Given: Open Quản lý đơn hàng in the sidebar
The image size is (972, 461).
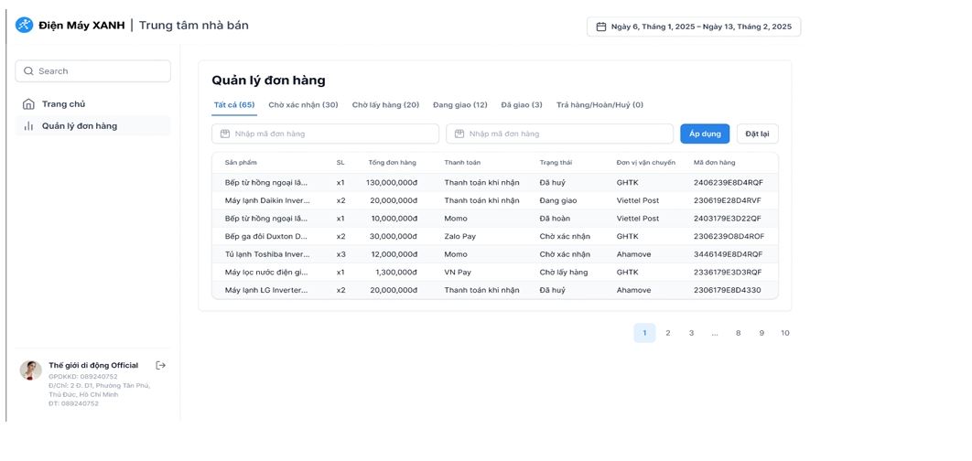Looking at the screenshot, I should (80, 126).
